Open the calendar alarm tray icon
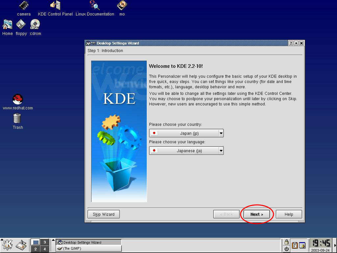 tap(302, 245)
